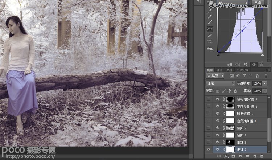This screenshot has height=160, width=272.
Task: Filter layers by text type icon
Action: point(245,76)
